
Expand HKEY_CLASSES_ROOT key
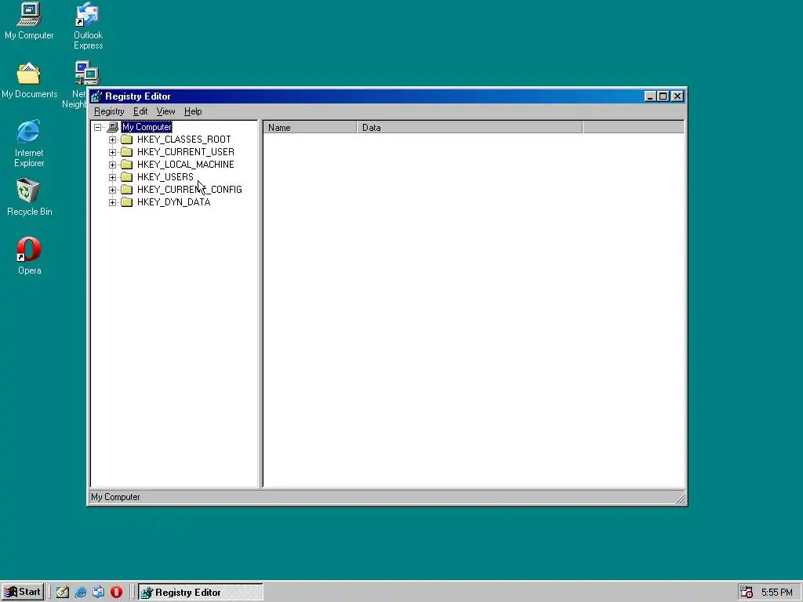coord(113,140)
